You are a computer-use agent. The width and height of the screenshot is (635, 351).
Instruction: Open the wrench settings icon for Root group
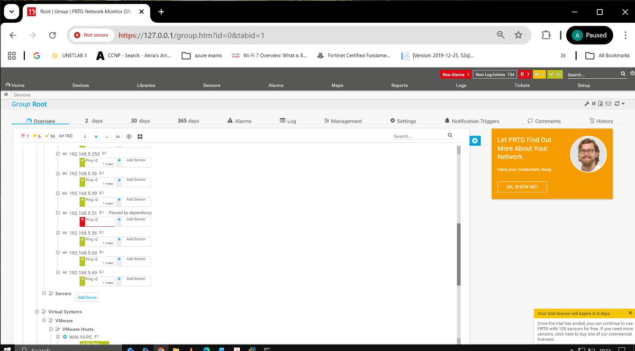(587, 104)
